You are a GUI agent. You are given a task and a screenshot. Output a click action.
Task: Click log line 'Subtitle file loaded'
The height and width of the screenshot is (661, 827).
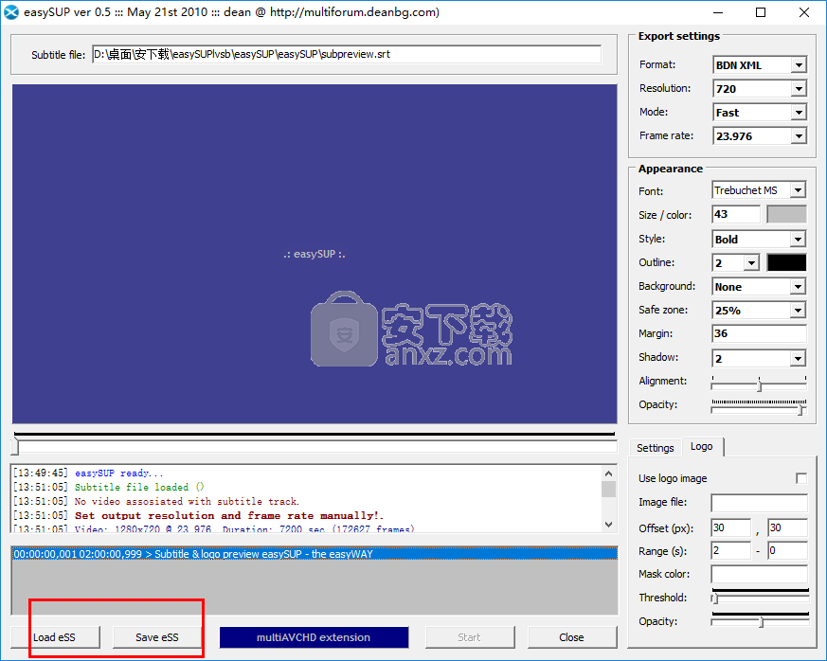click(x=139, y=487)
